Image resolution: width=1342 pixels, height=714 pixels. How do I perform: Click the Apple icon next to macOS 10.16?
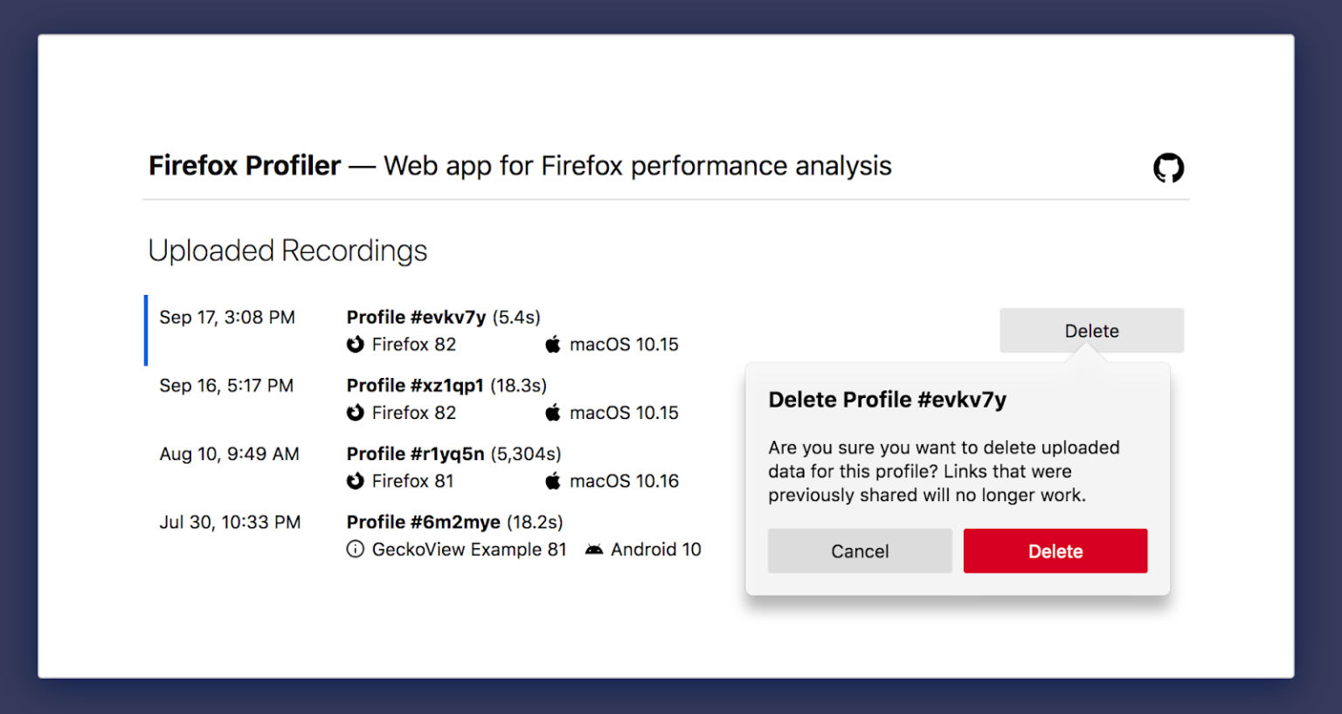pos(552,480)
